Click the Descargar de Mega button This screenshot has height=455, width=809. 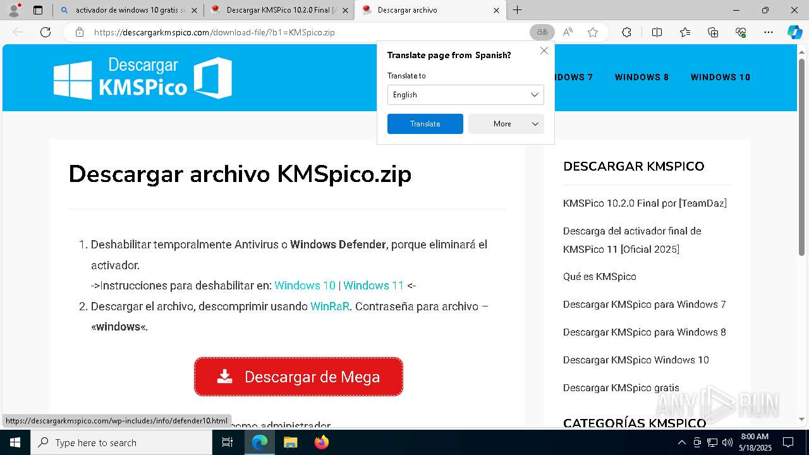[x=298, y=377]
